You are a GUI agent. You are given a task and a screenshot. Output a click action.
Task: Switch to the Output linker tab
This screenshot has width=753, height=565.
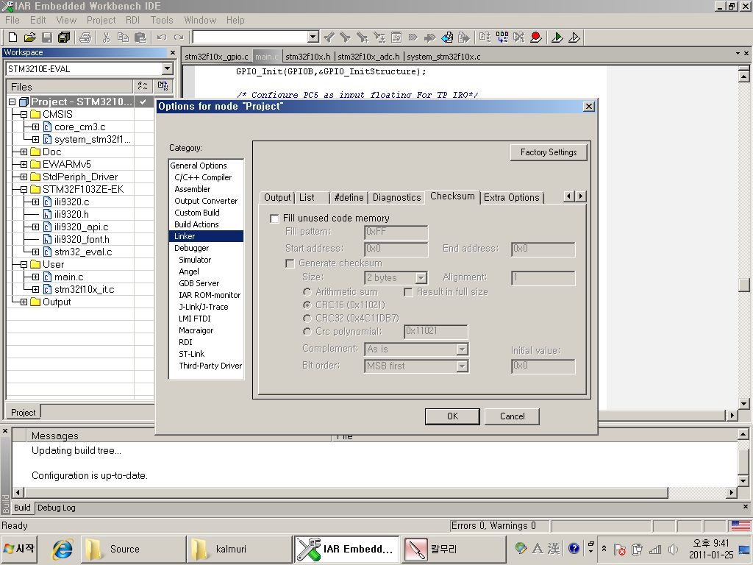point(277,197)
